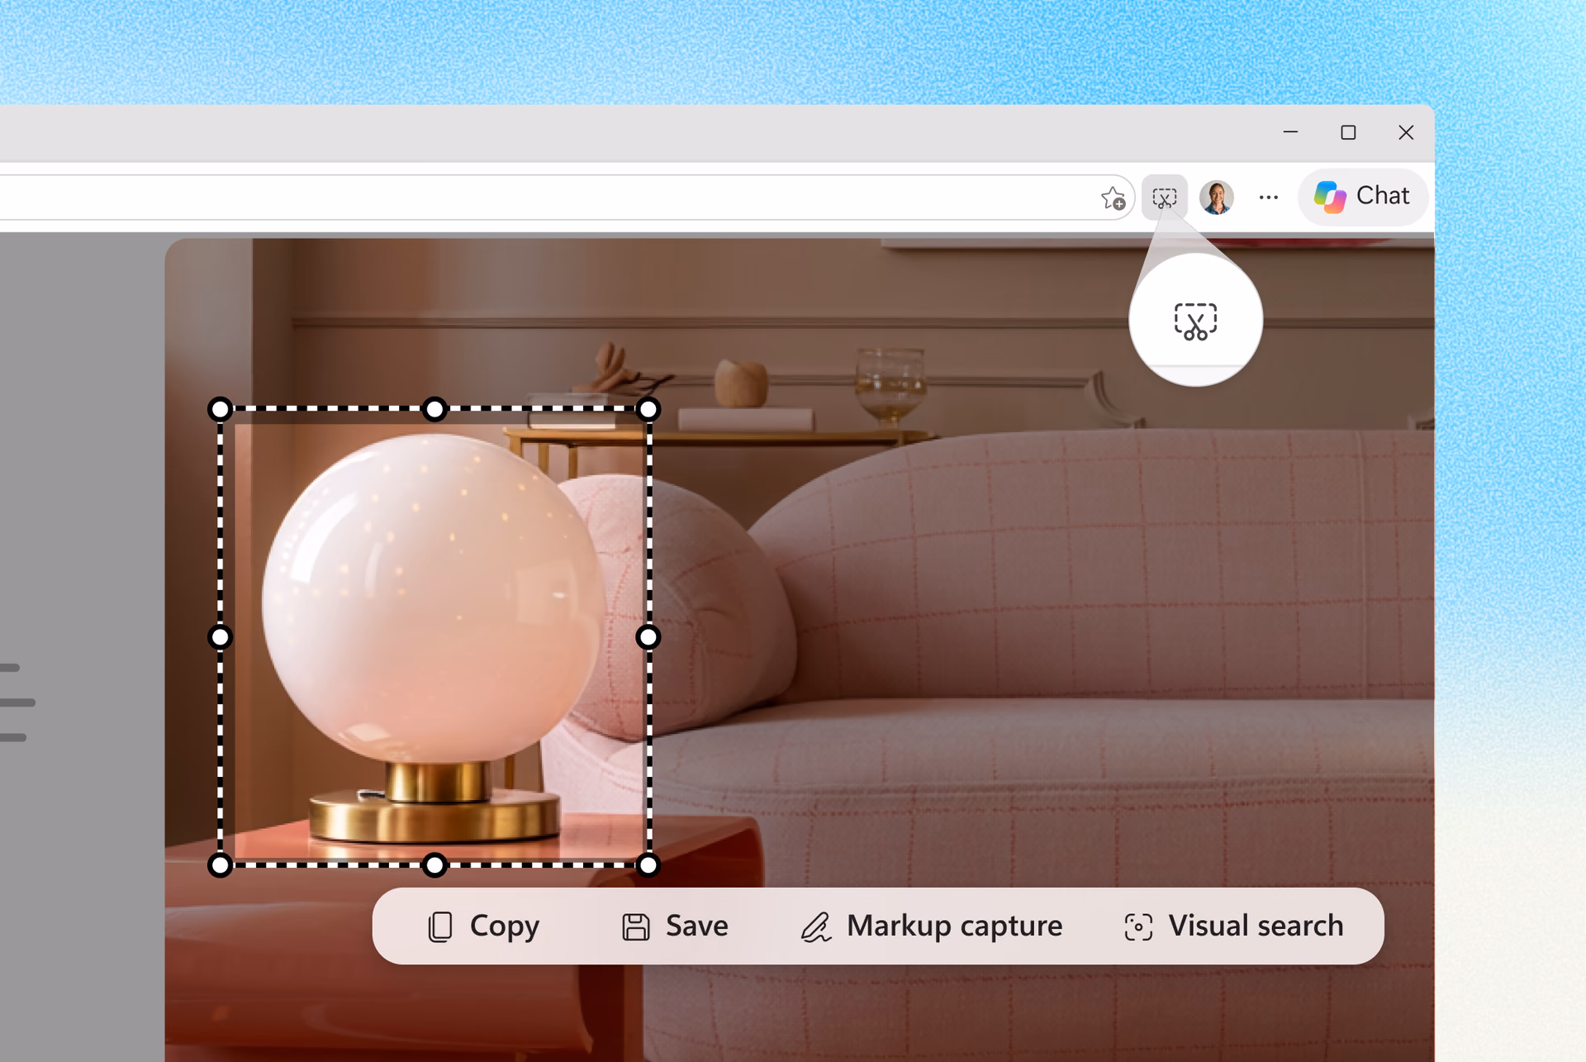Viewport: 1586px width, 1062px height.
Task: Click the top-middle selection edge handle
Action: (x=434, y=409)
